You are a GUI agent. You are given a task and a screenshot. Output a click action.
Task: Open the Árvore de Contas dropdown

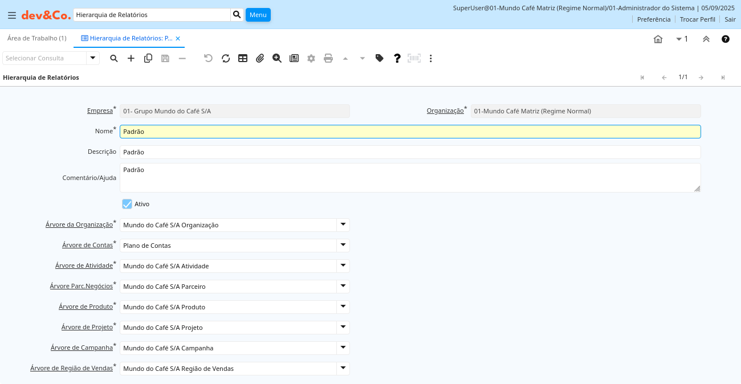[343, 246]
